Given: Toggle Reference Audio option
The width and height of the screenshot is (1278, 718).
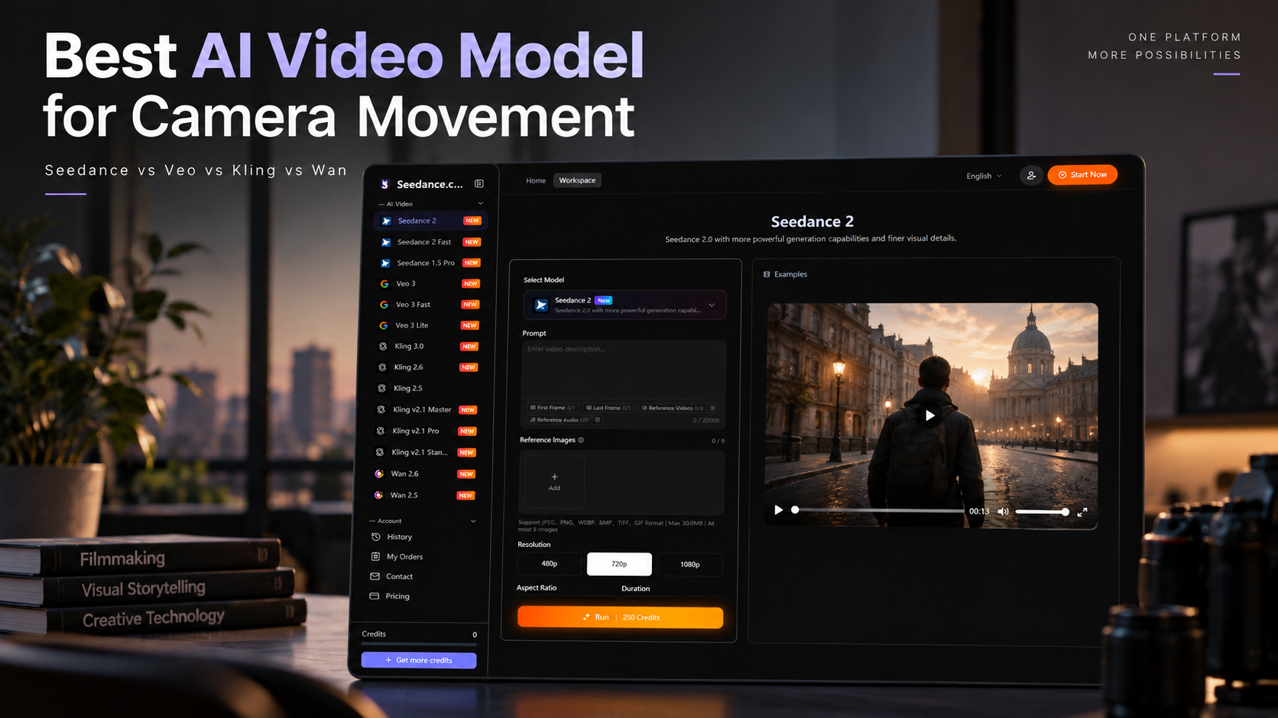Looking at the screenshot, I should [x=559, y=419].
